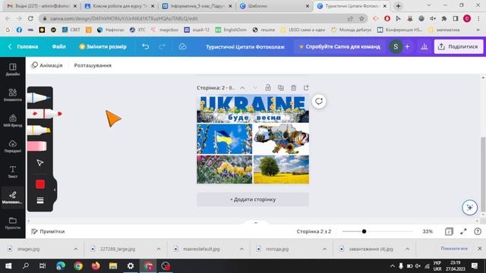Open the Elements sidebar panel
Viewport: 486px width, 273px height.
[x=13, y=95]
